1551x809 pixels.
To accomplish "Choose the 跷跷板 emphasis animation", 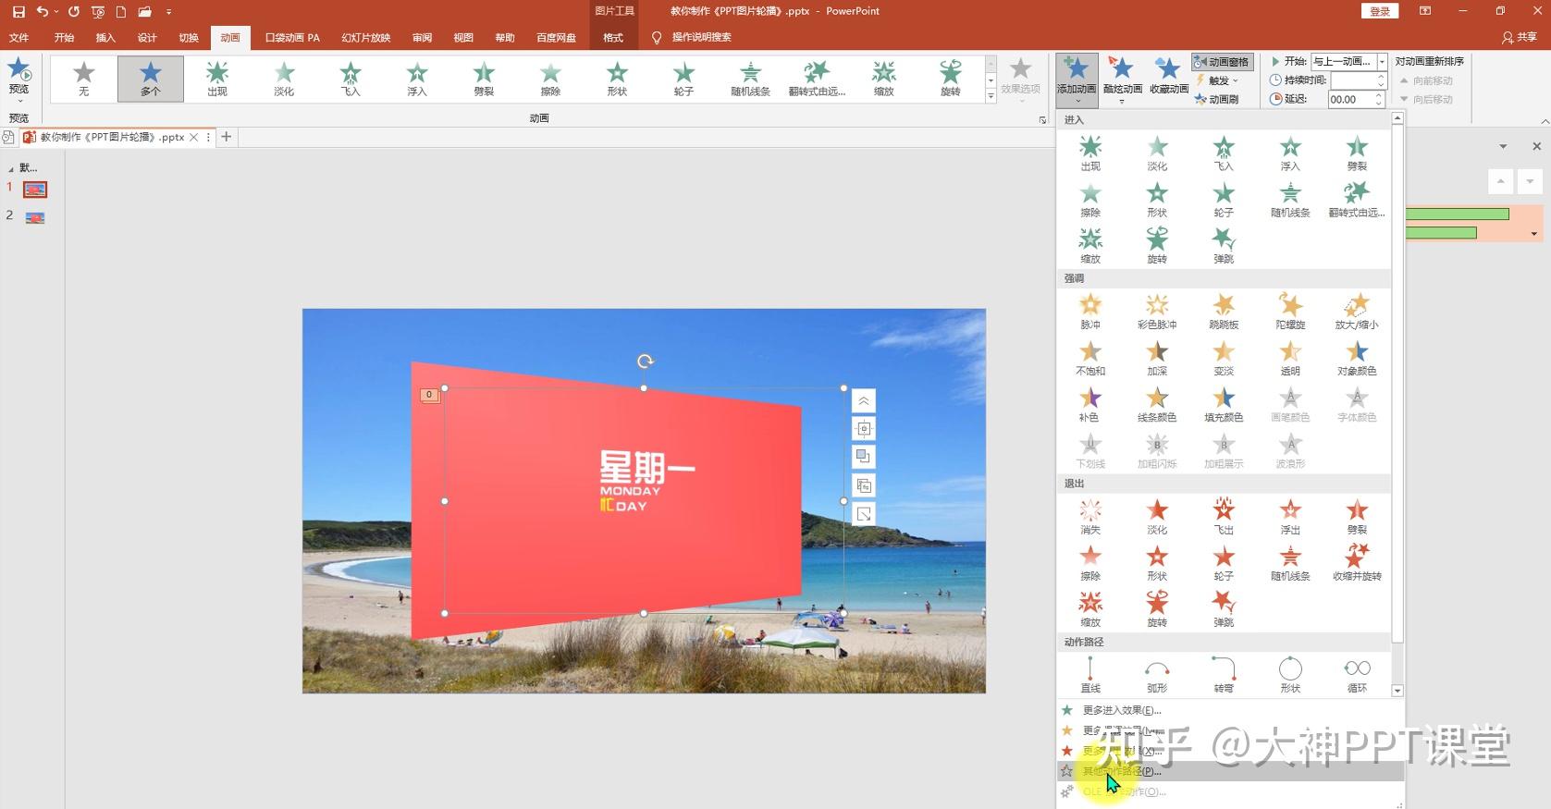I will (1224, 312).
